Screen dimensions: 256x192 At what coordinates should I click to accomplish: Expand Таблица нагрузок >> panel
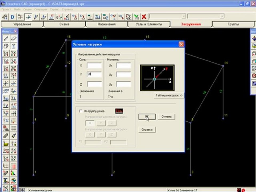click(169, 95)
